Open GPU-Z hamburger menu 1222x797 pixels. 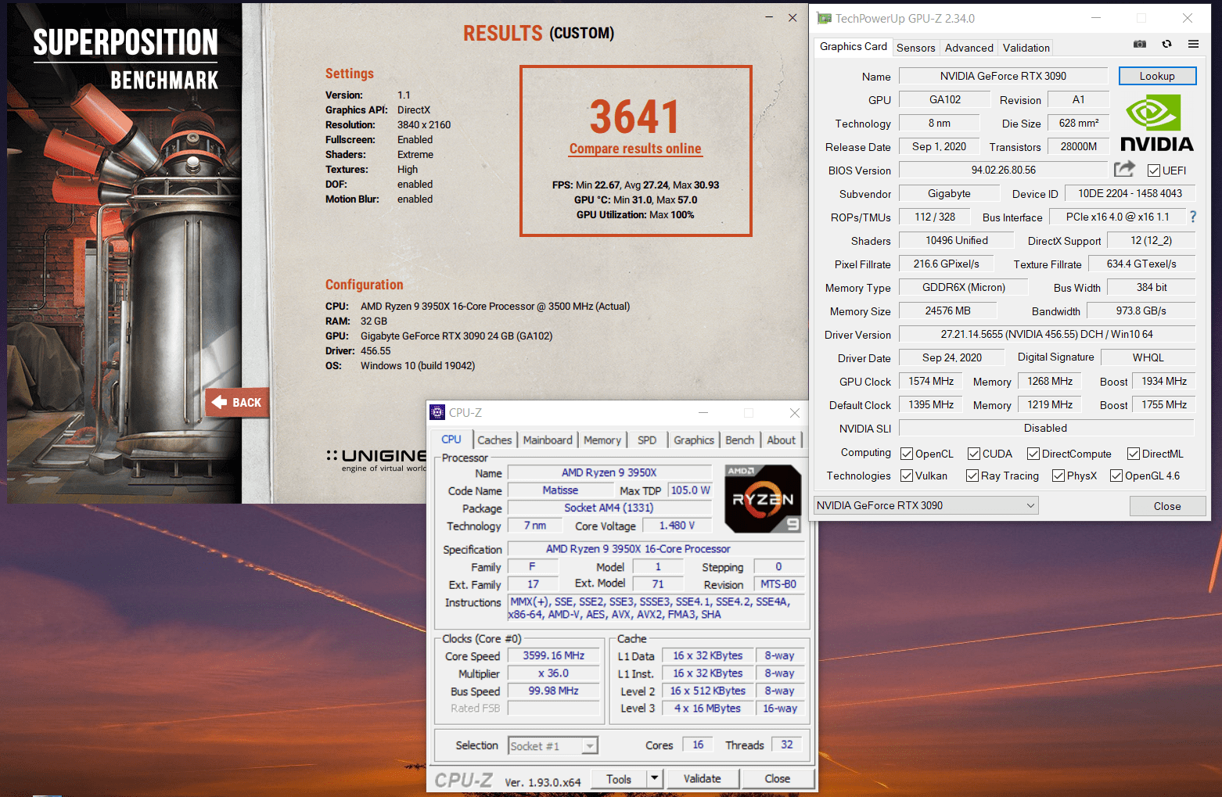coord(1193,45)
